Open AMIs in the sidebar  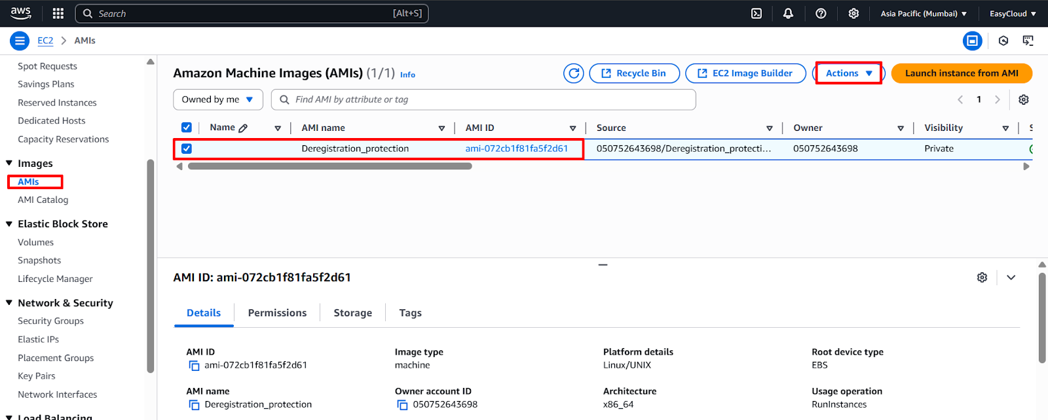coord(28,182)
